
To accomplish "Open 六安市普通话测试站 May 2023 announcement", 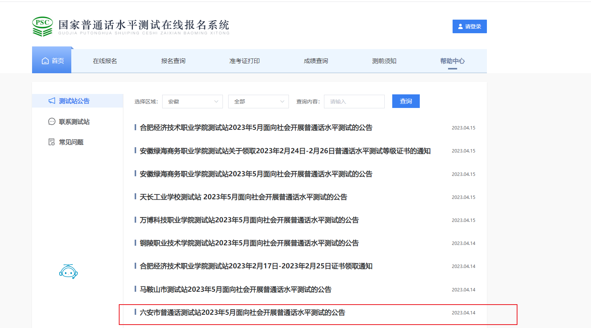I will 242,313.
